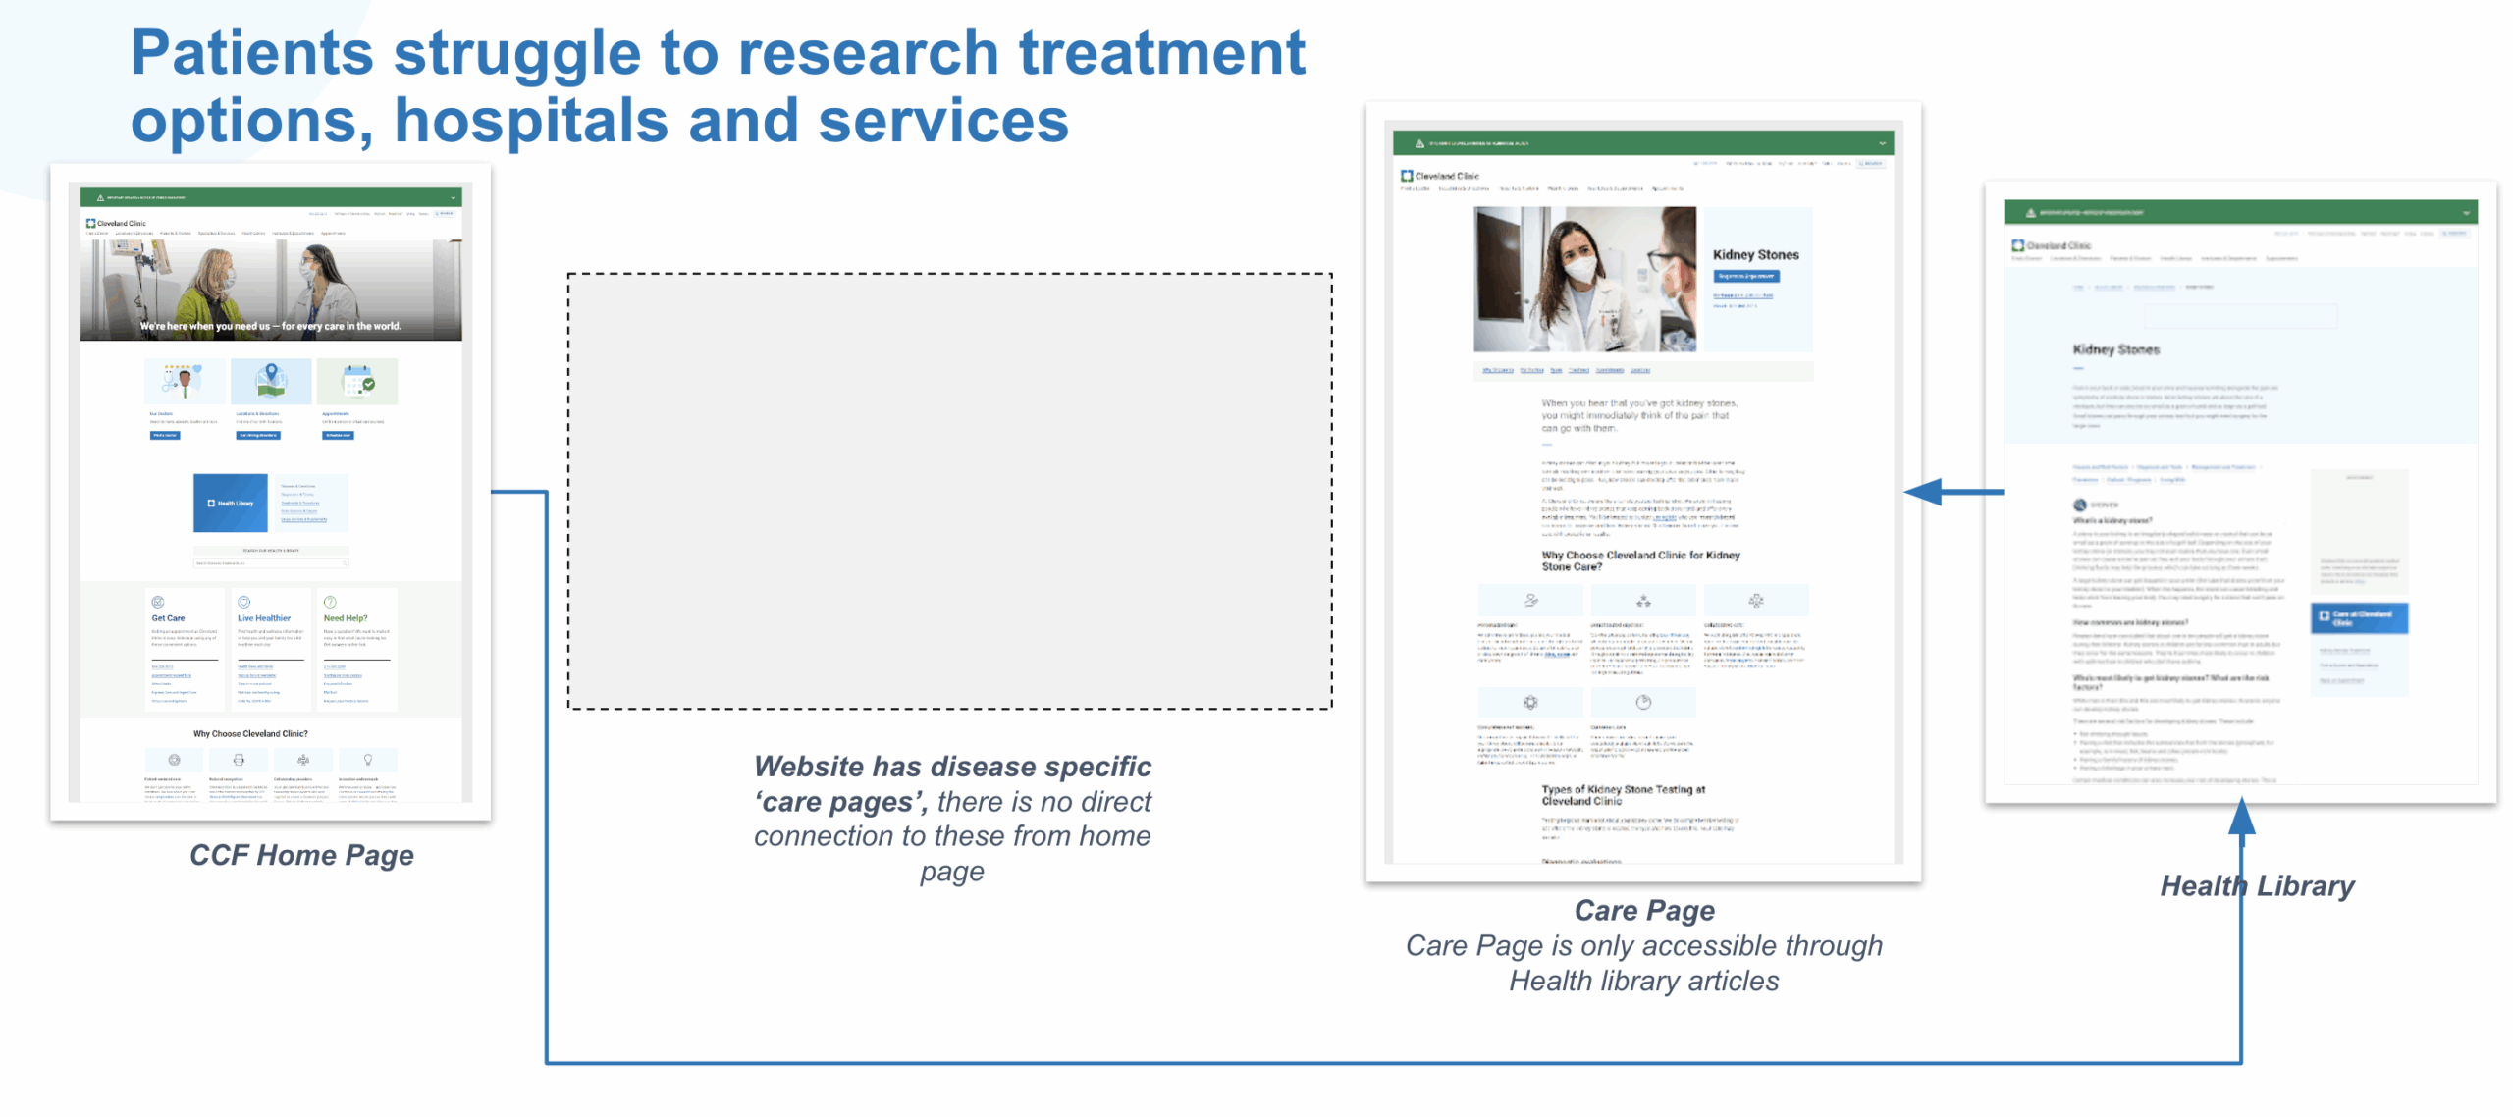The width and height of the screenshot is (2513, 1117).
Task: Click the alert triangle on Care Page banner
Action: click(x=1419, y=143)
